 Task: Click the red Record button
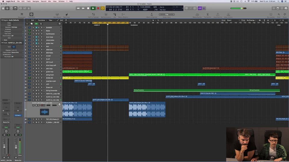[x=98, y=8]
